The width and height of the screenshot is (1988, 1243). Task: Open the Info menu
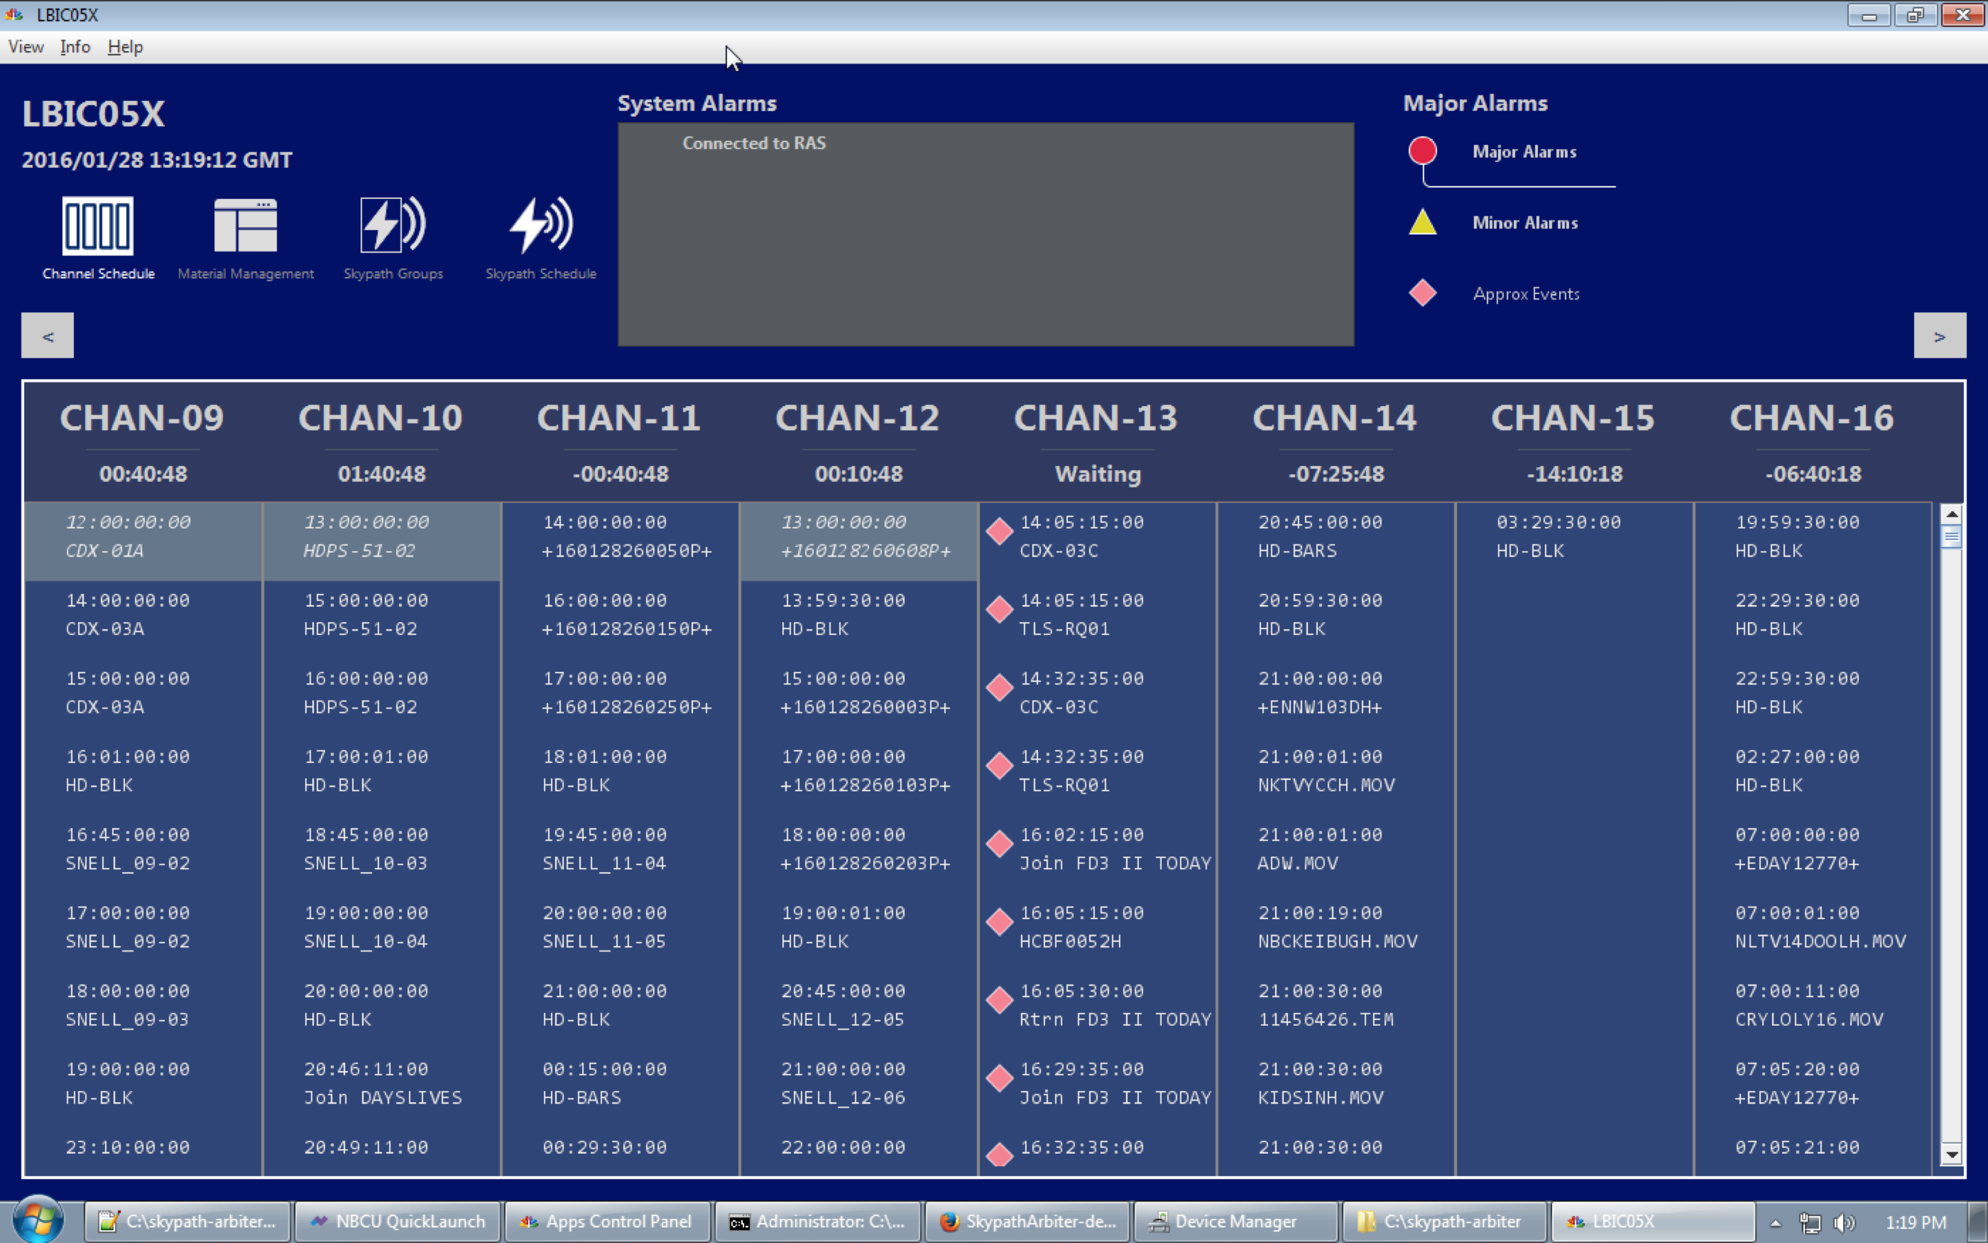(x=75, y=46)
